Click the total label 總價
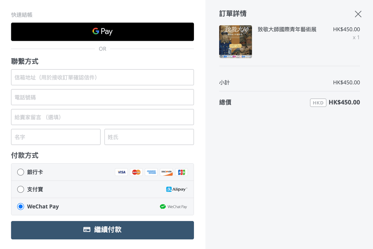 225,102
